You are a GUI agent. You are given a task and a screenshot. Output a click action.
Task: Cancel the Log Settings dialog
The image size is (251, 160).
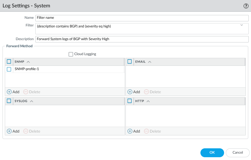238,153
